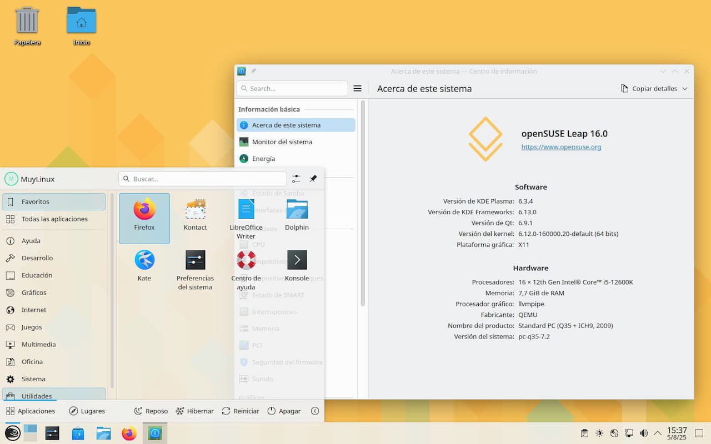
Task: Toggle the info center hamburger menu
Action: (358, 89)
